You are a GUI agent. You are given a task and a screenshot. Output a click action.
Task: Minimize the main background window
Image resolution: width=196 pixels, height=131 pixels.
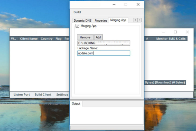pyautogui.click(x=163, y=32)
